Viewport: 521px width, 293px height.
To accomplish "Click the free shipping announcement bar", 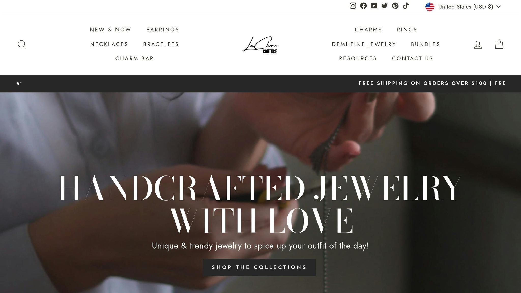I will pyautogui.click(x=260, y=84).
